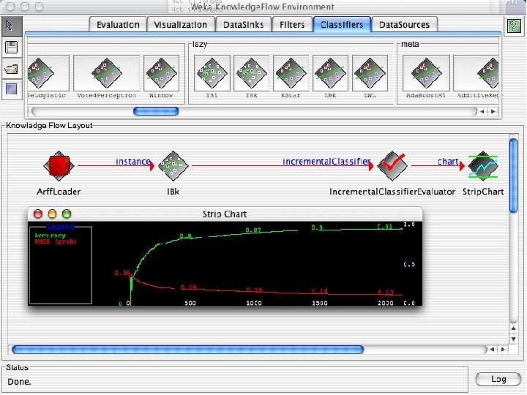527x395 pixels.
Task: Click the 'Done.' status text
Action: pos(20,382)
